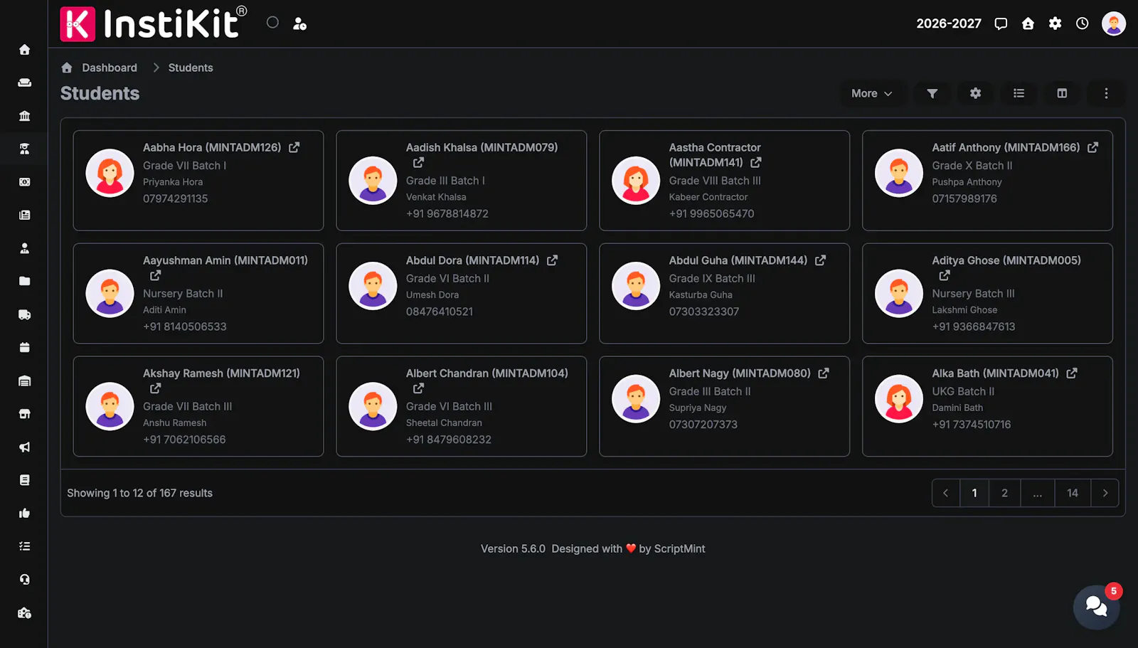Go to page 2 of results
The width and height of the screenshot is (1138, 648).
point(1004,493)
